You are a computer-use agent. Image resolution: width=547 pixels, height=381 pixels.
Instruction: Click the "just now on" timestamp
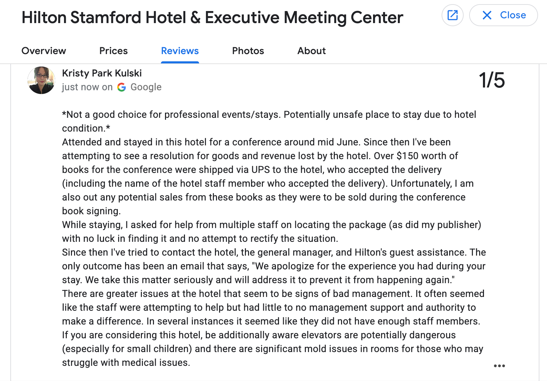coord(87,87)
